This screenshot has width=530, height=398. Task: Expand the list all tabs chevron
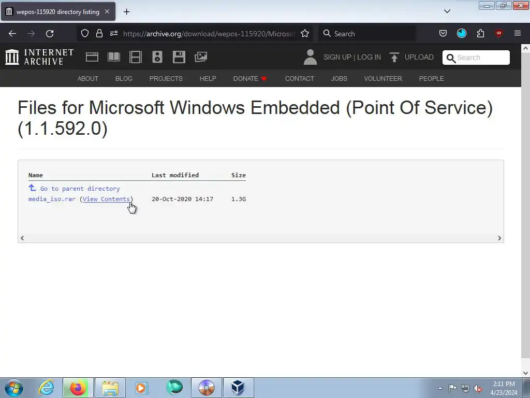[447, 11]
